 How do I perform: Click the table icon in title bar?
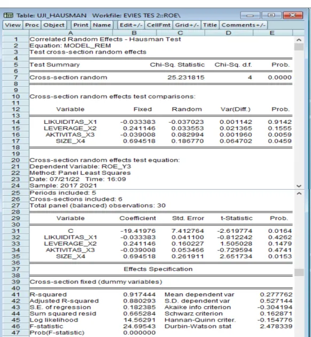coord(8,15)
